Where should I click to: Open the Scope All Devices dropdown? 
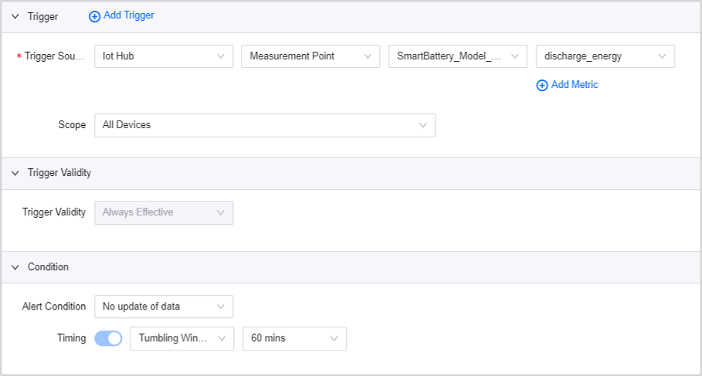(264, 125)
